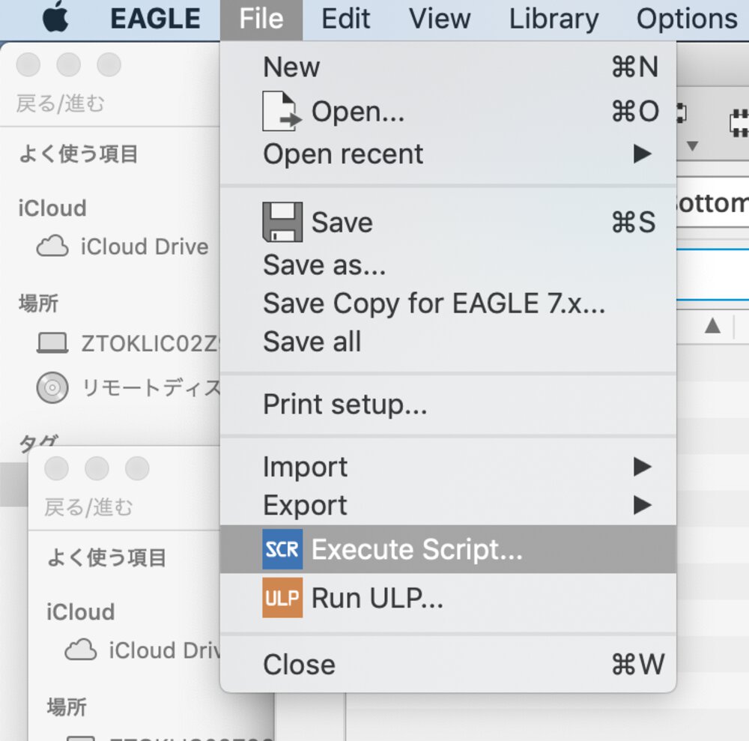Click the Open document icon
This screenshot has width=749, height=741.
click(282, 111)
